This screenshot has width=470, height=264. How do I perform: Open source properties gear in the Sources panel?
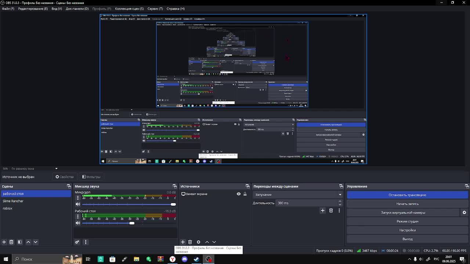tap(199, 242)
